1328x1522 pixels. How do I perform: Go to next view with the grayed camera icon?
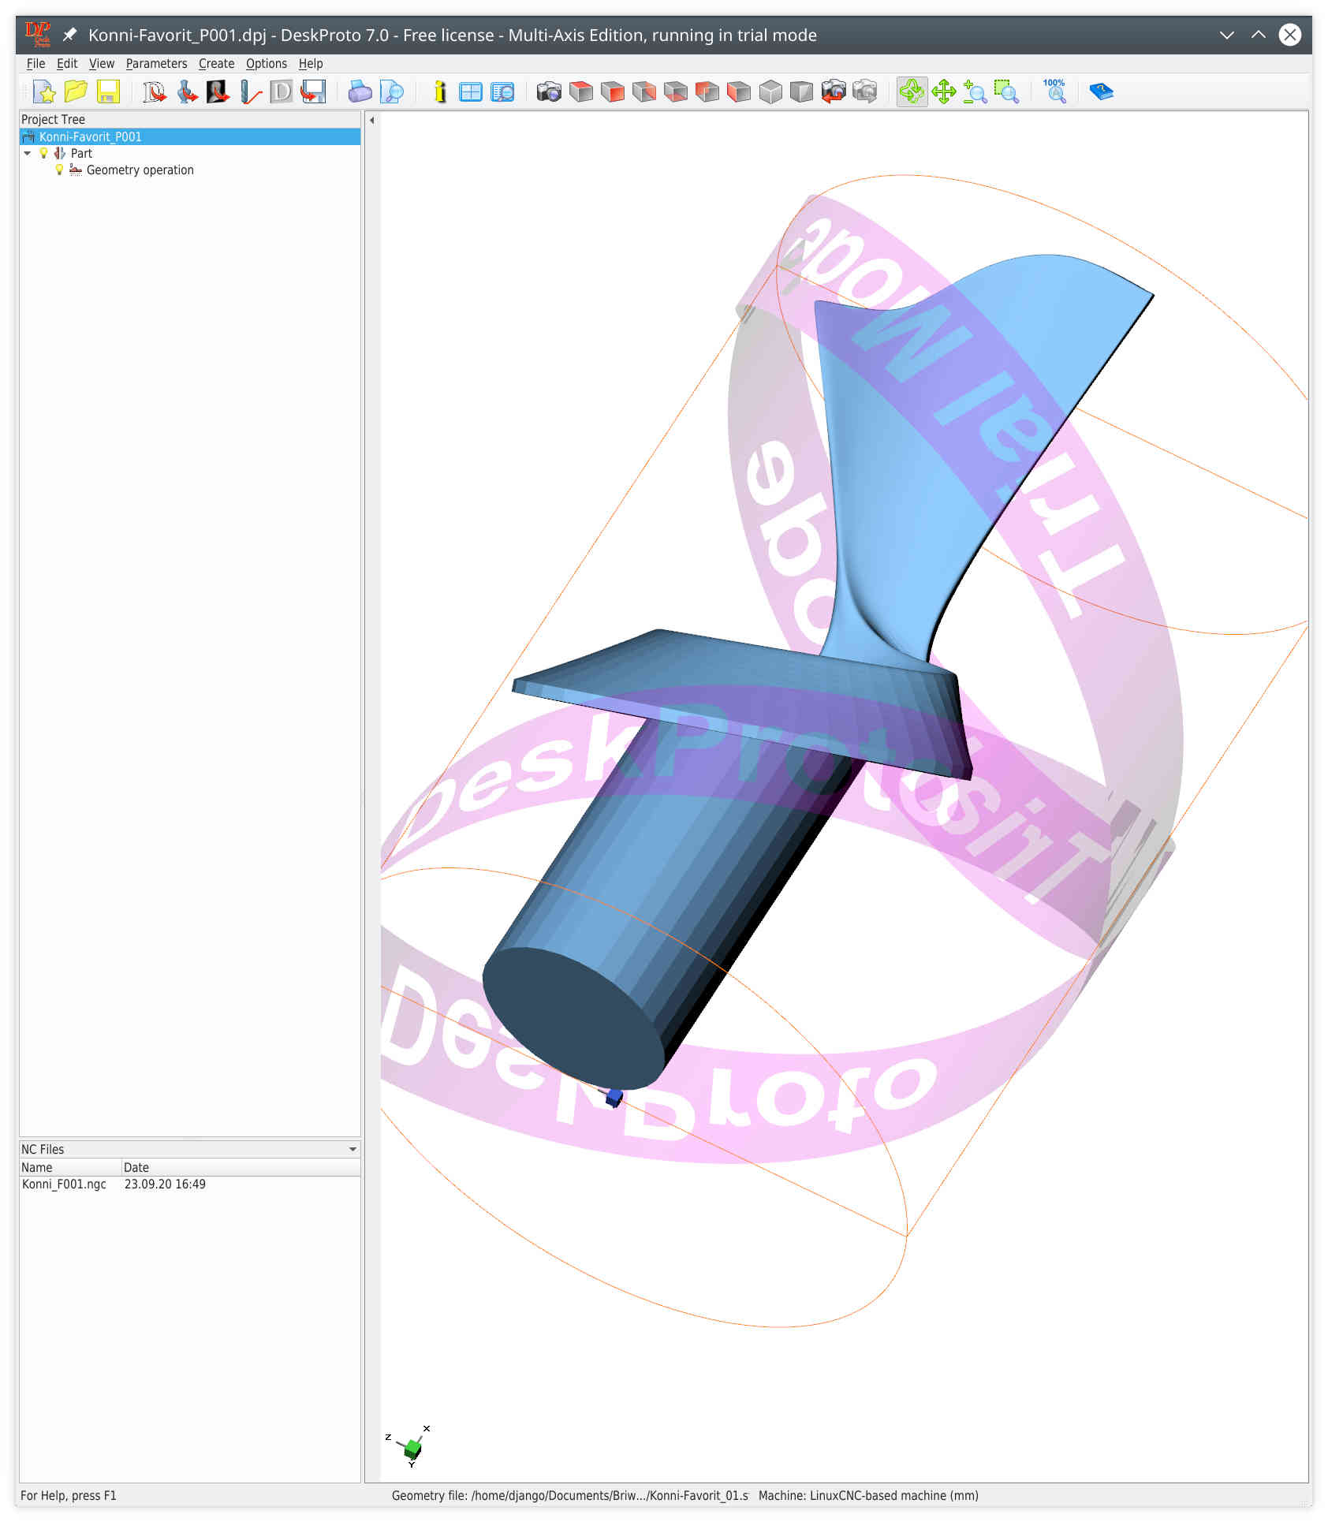click(x=865, y=92)
